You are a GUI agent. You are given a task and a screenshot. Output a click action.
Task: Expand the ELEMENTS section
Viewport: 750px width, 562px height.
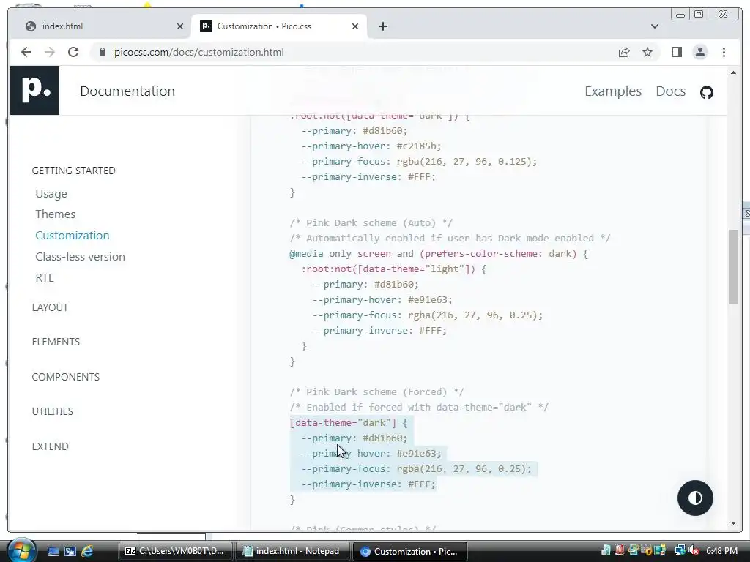[56, 342]
